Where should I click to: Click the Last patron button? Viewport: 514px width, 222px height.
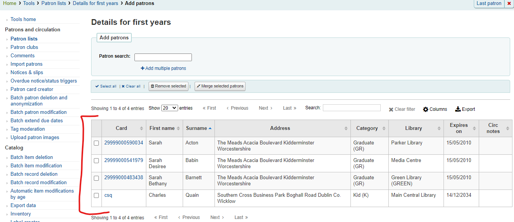[x=489, y=3]
